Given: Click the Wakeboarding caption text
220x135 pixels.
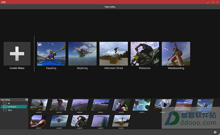Looking at the screenshot, I should click(x=176, y=68).
